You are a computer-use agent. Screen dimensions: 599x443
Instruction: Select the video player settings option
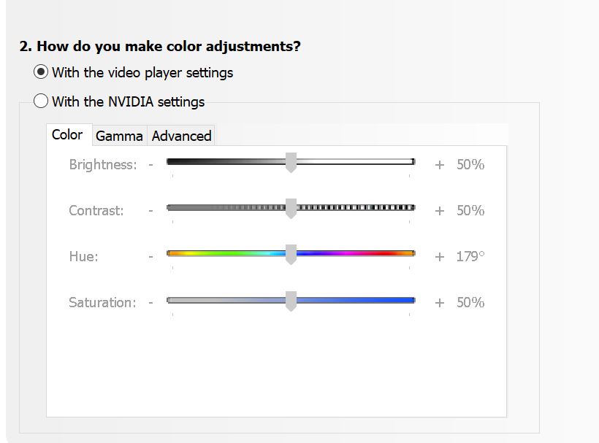pos(42,72)
